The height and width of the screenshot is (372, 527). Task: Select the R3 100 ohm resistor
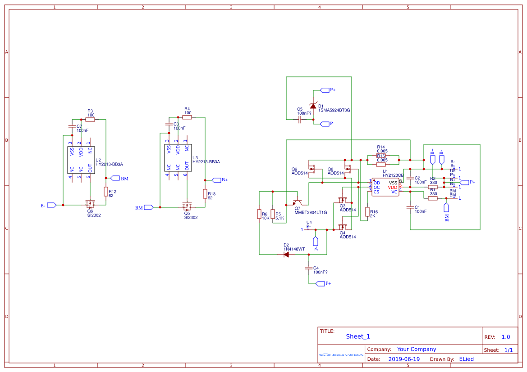(x=90, y=119)
